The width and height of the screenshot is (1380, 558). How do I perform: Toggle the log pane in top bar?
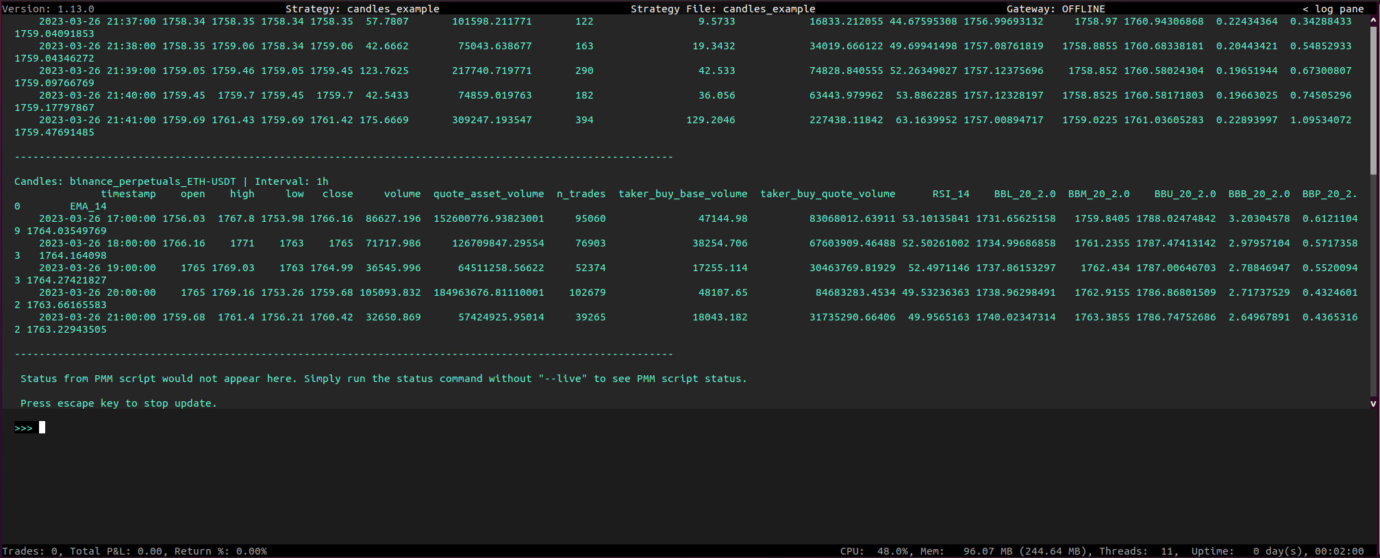coord(1333,9)
